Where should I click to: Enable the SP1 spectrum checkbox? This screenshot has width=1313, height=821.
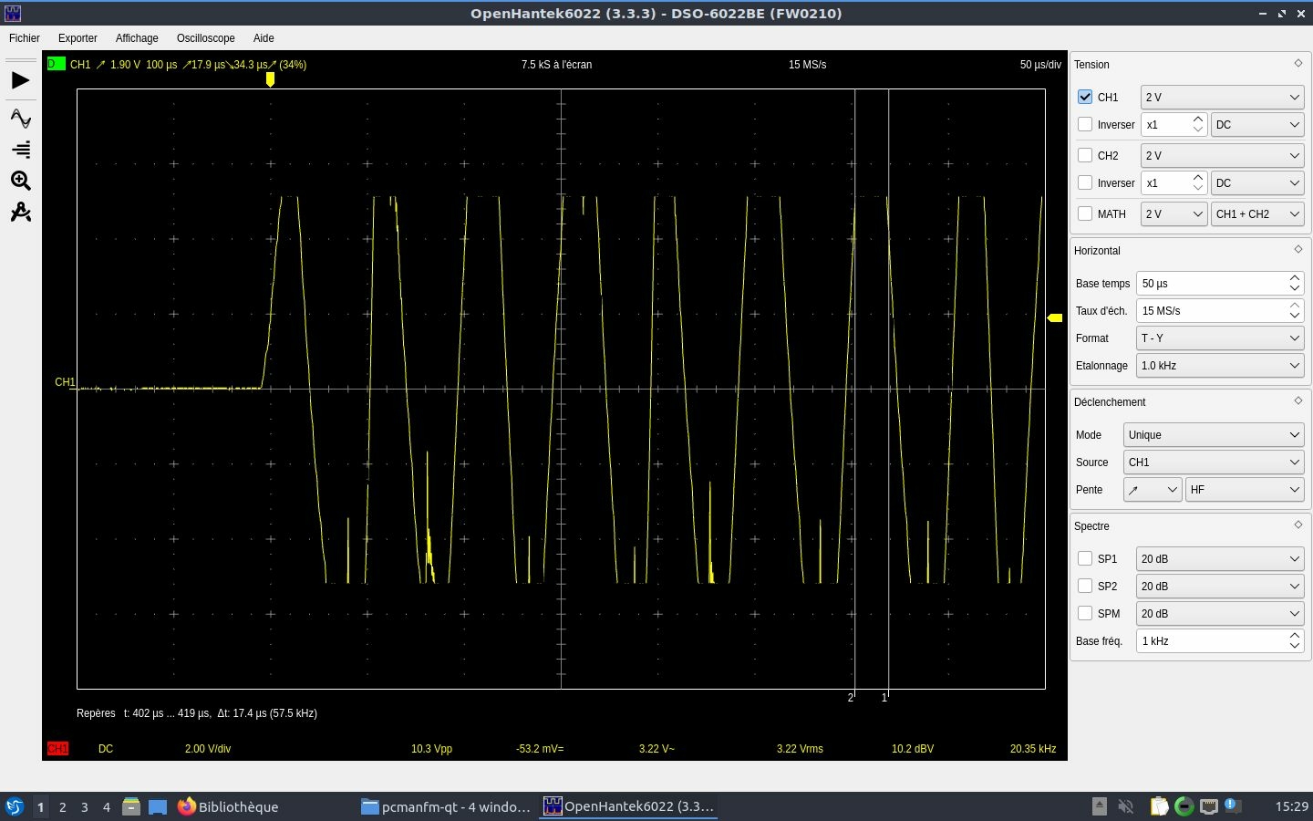tap(1085, 558)
